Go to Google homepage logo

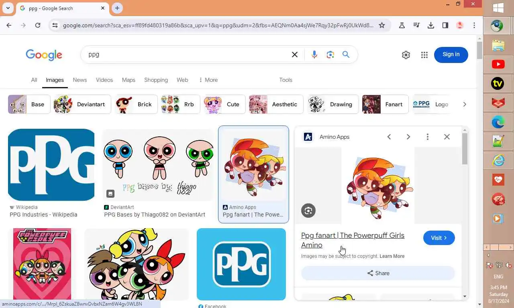44,55
